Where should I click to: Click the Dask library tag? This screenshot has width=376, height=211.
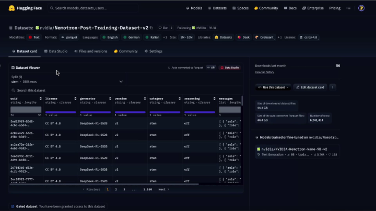(243, 38)
